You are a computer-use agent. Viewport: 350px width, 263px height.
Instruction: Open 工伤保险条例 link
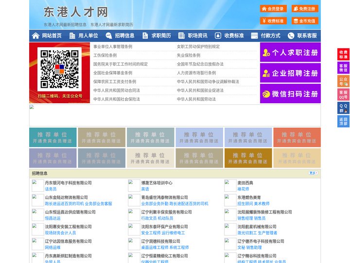(105, 55)
